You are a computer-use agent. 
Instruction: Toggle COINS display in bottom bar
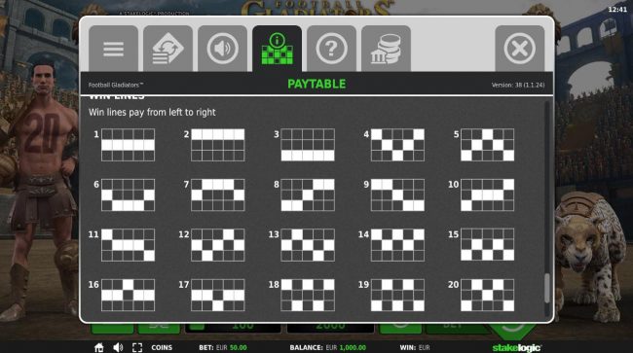162,347
